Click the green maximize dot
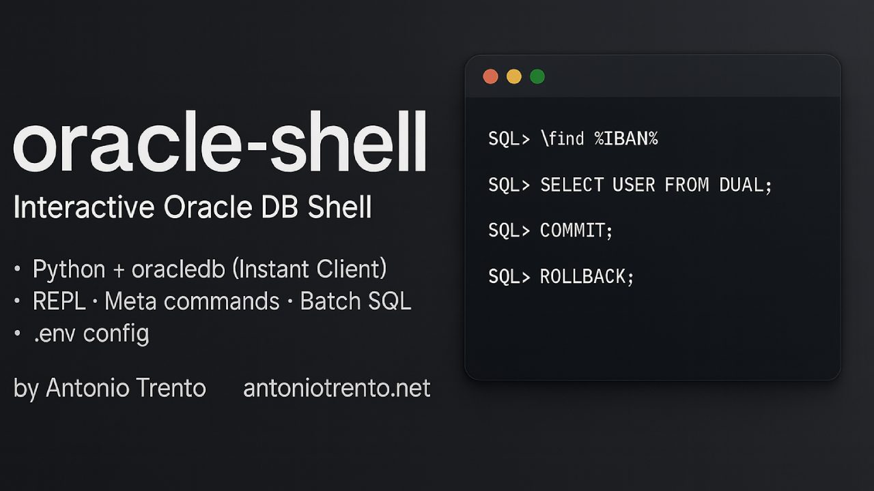This screenshot has width=874, height=491. pos(537,76)
